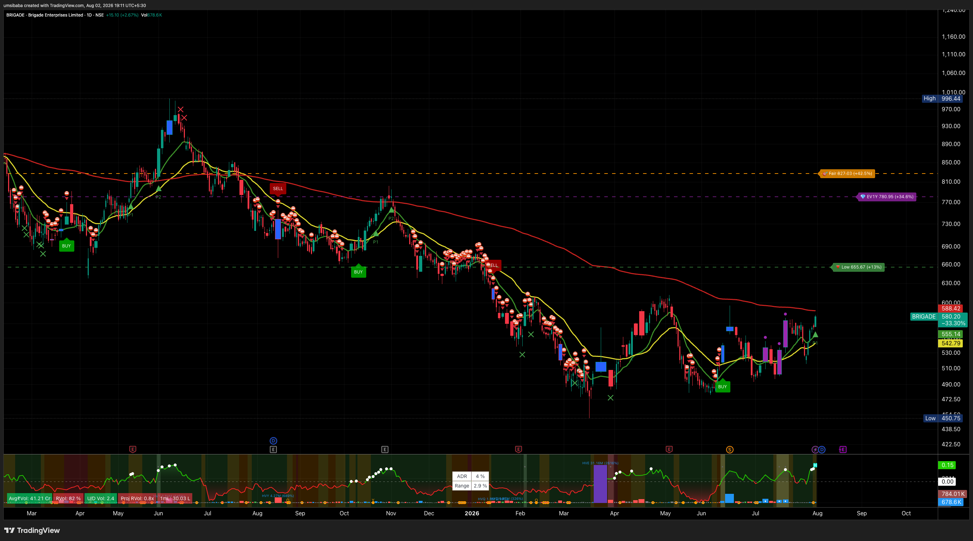Click the Brigade Enterprises Limited title in legend
The width and height of the screenshot is (973, 541).
point(56,15)
